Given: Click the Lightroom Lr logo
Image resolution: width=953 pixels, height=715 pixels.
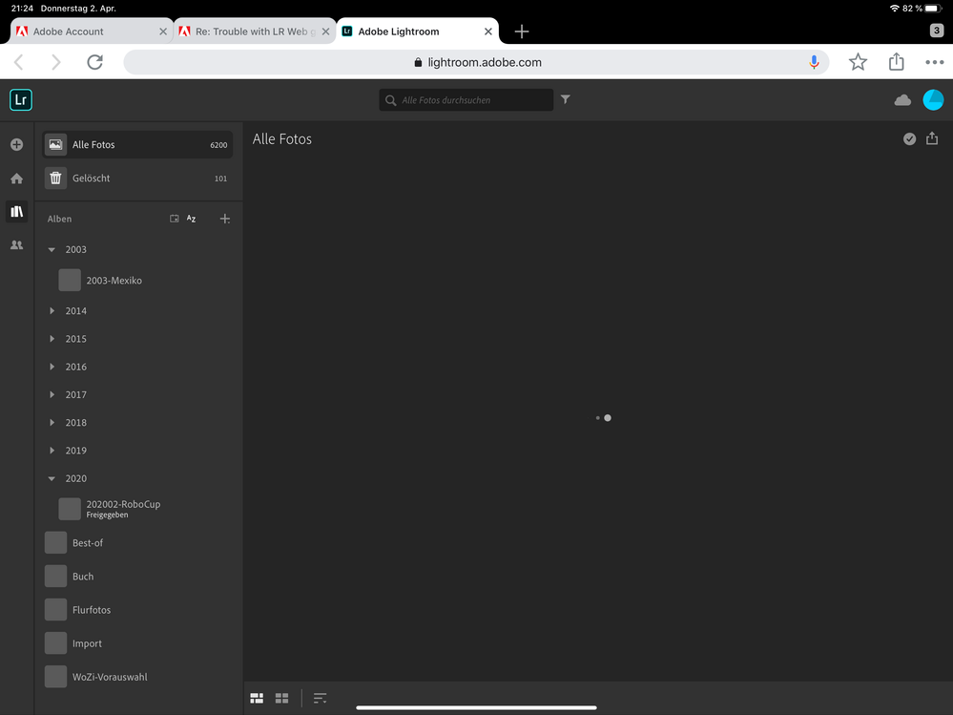Looking at the screenshot, I should click(x=21, y=99).
